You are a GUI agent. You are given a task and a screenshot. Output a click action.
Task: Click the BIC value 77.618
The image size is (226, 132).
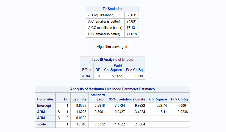(131, 34)
